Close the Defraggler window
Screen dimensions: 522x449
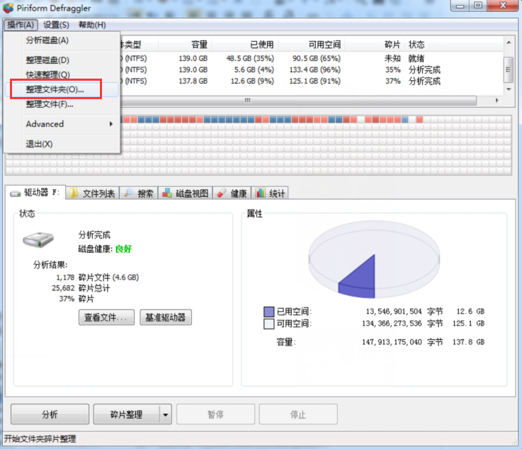[x=503, y=6]
